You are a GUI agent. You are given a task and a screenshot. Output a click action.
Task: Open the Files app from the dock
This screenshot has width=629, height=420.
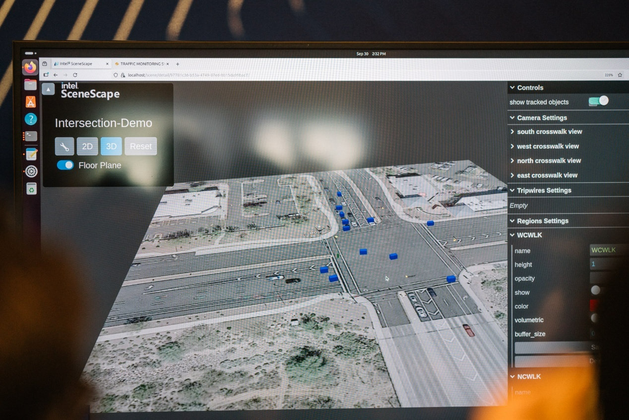coord(31,85)
